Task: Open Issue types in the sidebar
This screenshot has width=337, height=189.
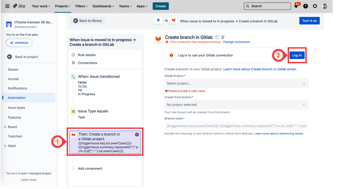Action: 16,108
